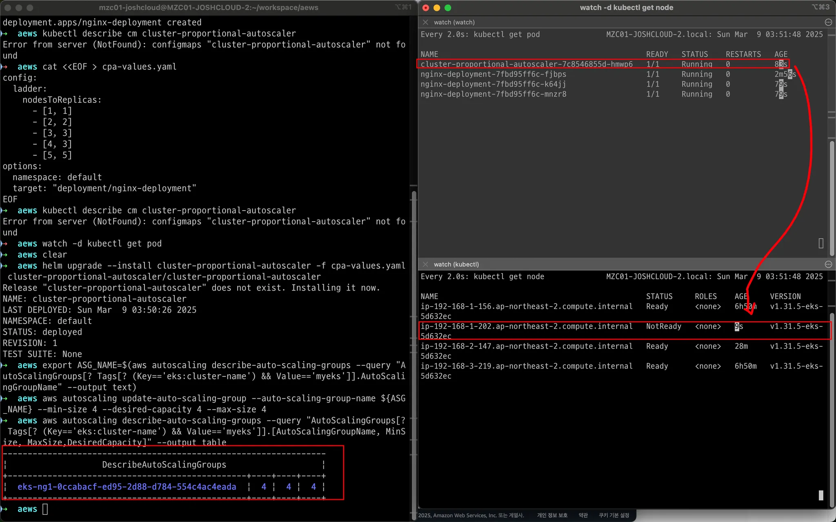Click the eks-ng1 autoscaling group name text

click(127, 486)
